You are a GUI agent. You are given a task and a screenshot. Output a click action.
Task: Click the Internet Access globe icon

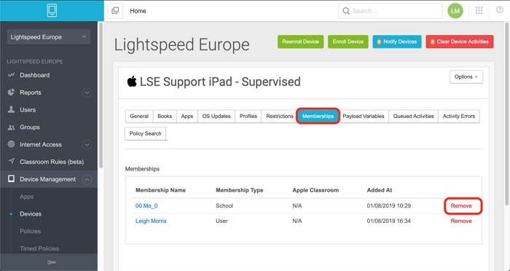pyautogui.click(x=12, y=144)
